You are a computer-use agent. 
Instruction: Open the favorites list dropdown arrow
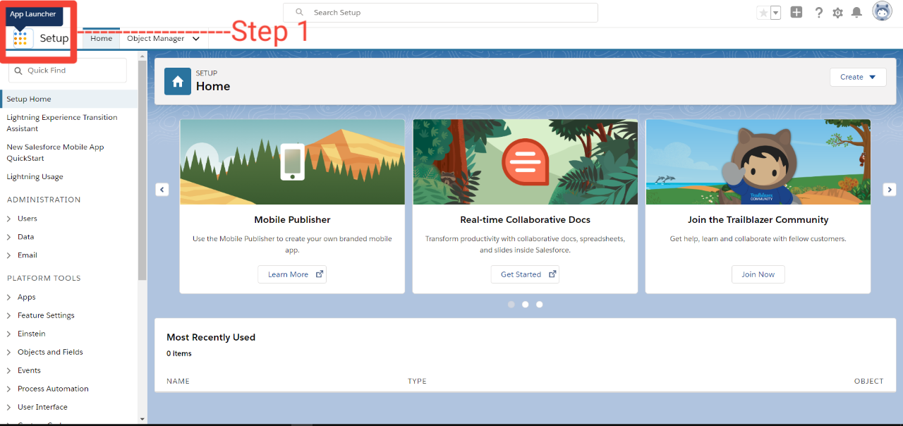click(774, 12)
